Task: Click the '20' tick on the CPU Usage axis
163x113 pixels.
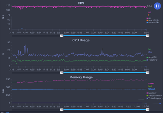Action: 9,50
